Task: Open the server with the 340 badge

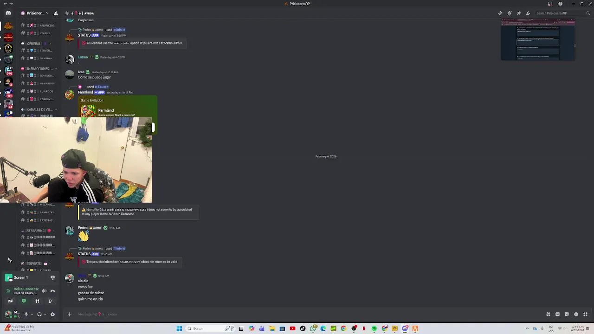Action: pyautogui.click(x=8, y=70)
